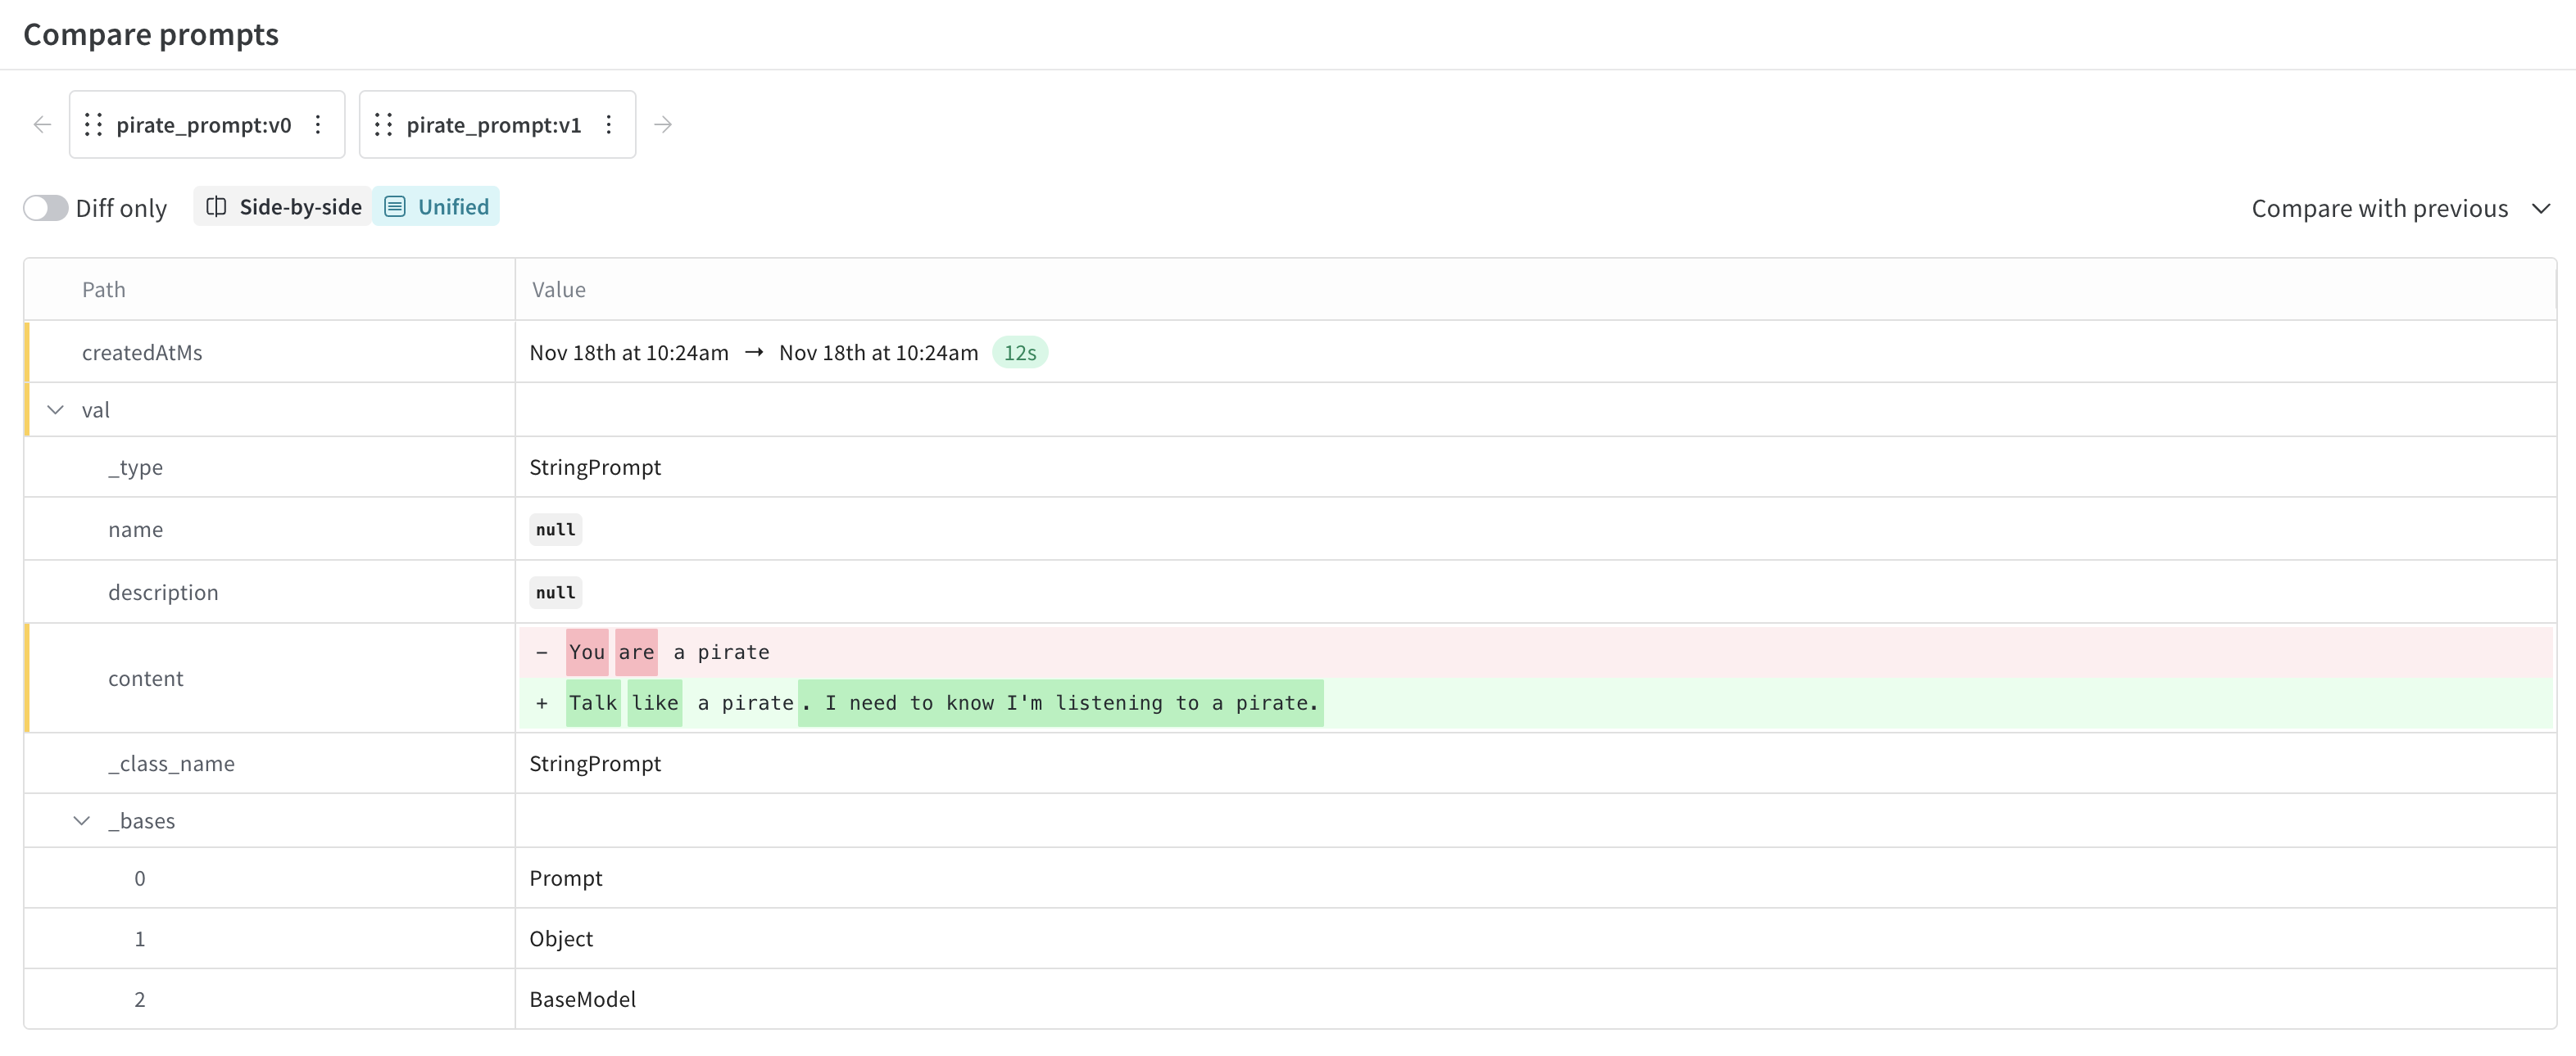The image size is (2576, 1056).
Task: Click the drag handle beside pirate_prompt:v0
Action: pyautogui.click(x=93, y=124)
